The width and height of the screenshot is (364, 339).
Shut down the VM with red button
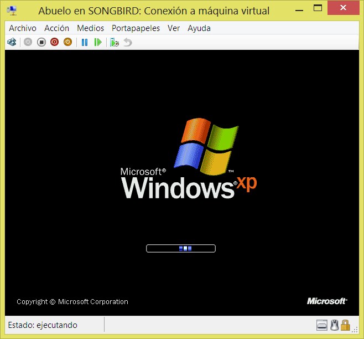click(x=55, y=42)
